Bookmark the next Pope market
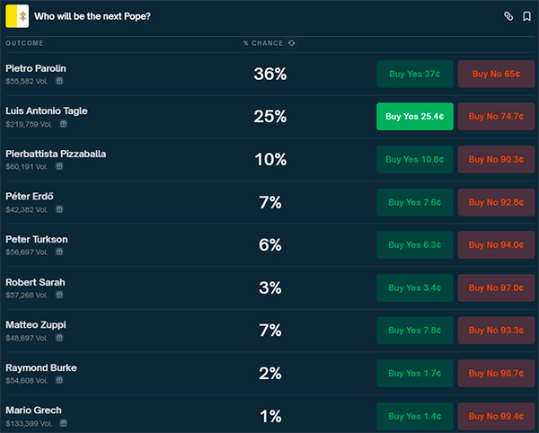Image resolution: width=539 pixels, height=433 pixels. 526,16
